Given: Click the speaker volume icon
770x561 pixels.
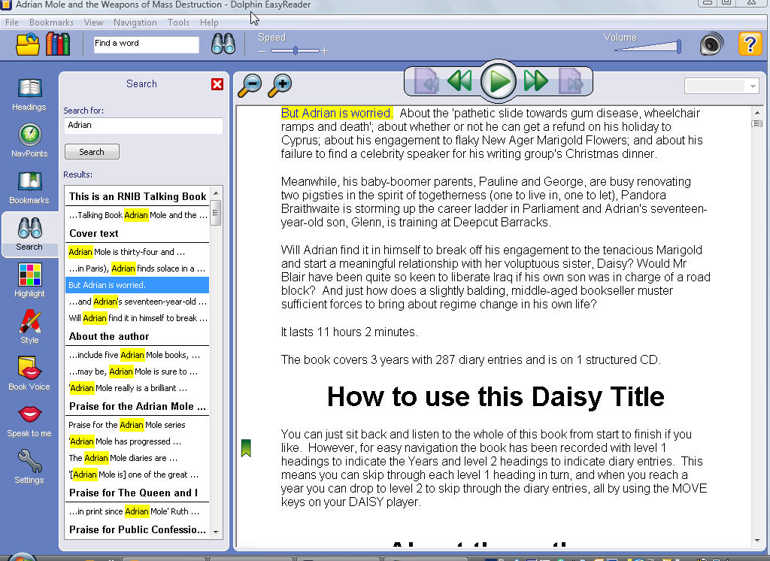Looking at the screenshot, I should [x=711, y=44].
